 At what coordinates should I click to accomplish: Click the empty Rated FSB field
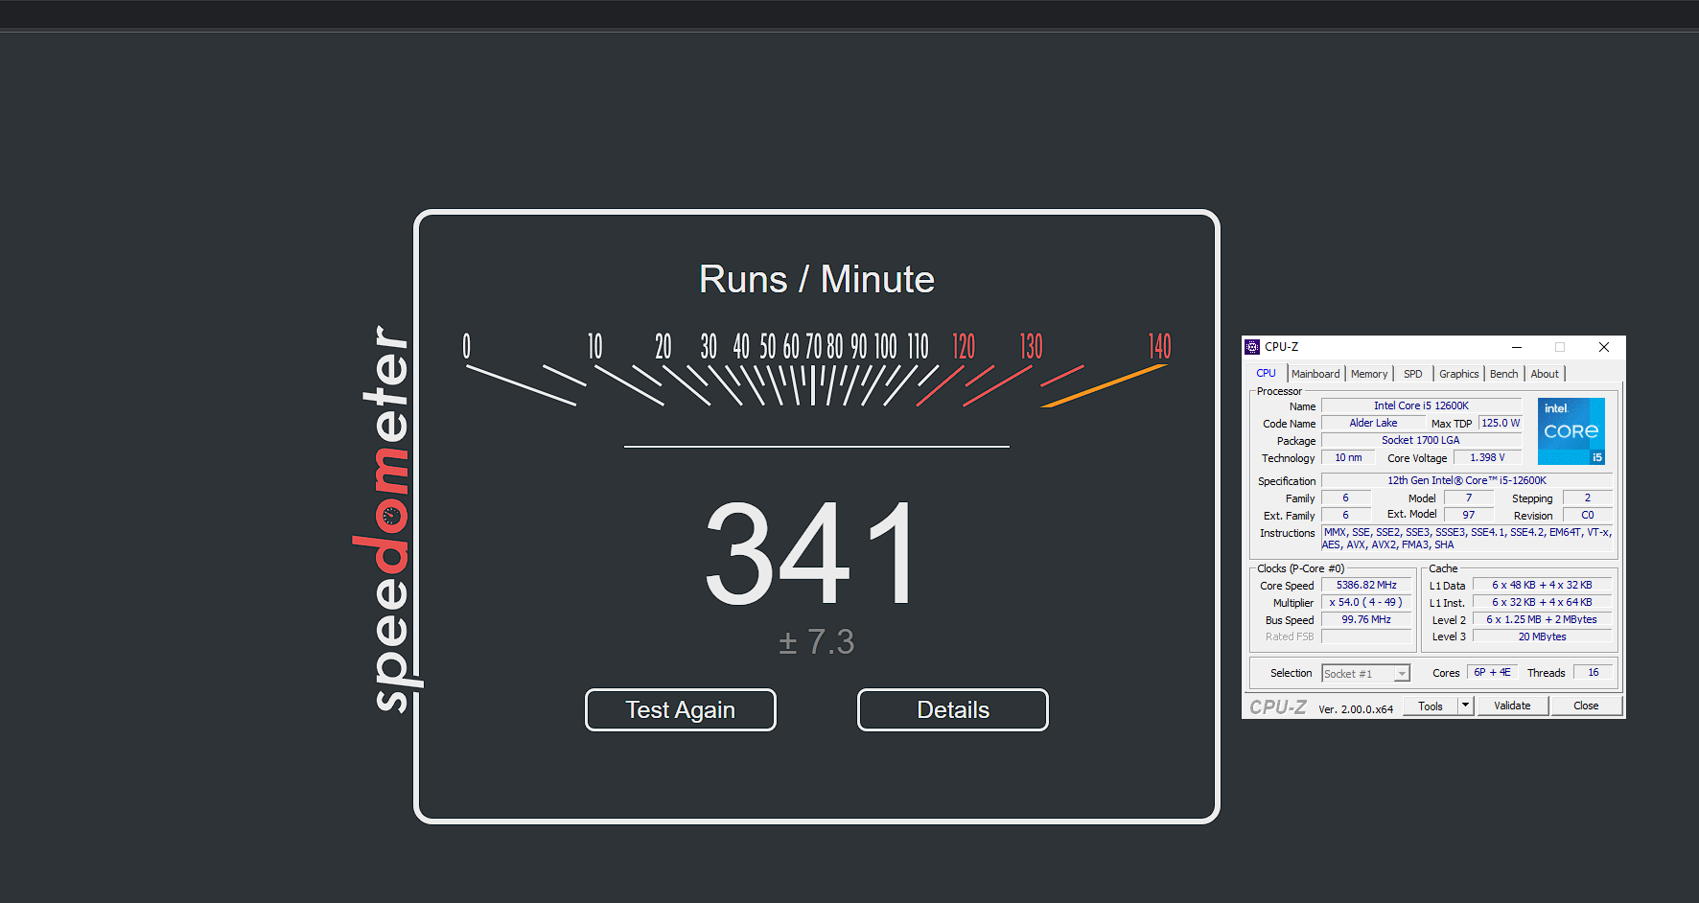1366,637
